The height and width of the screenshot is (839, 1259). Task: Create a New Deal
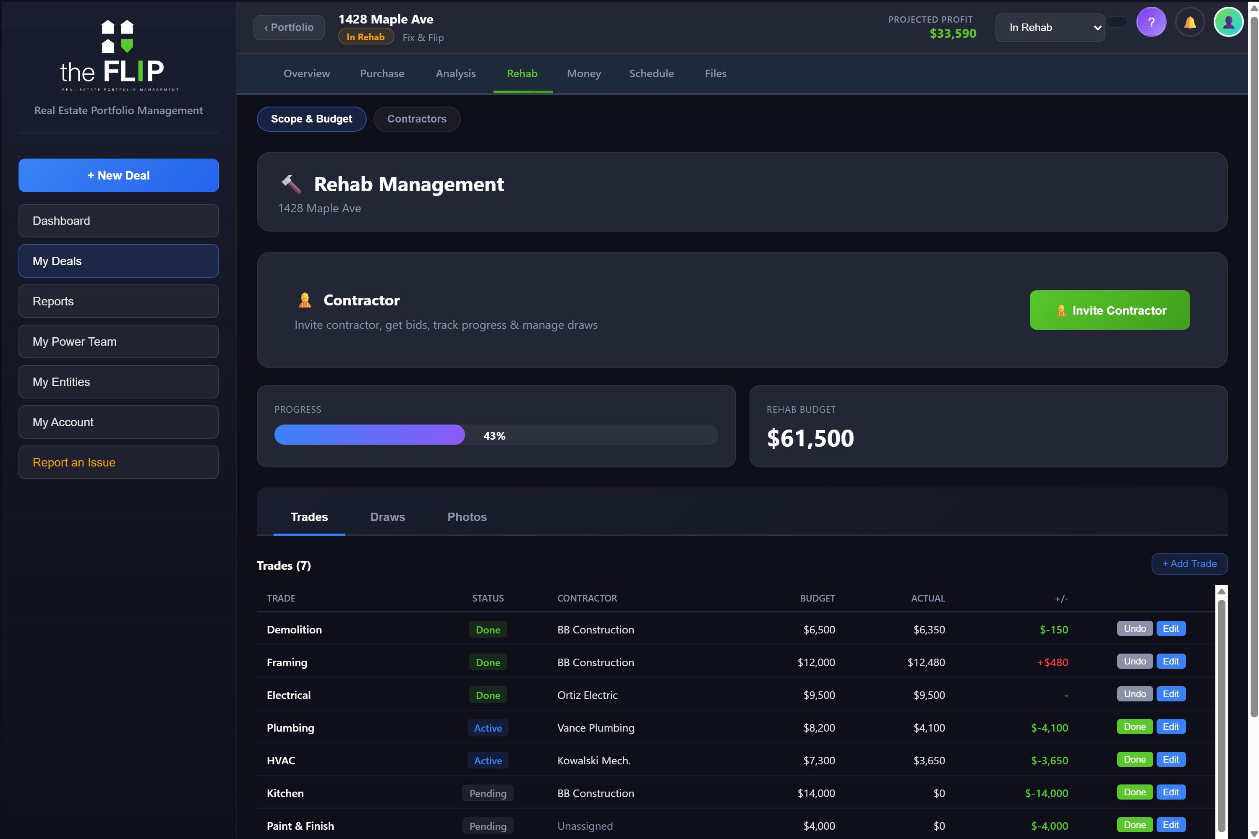(x=119, y=175)
